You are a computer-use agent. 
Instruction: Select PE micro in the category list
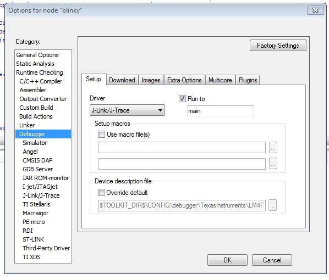(43, 222)
